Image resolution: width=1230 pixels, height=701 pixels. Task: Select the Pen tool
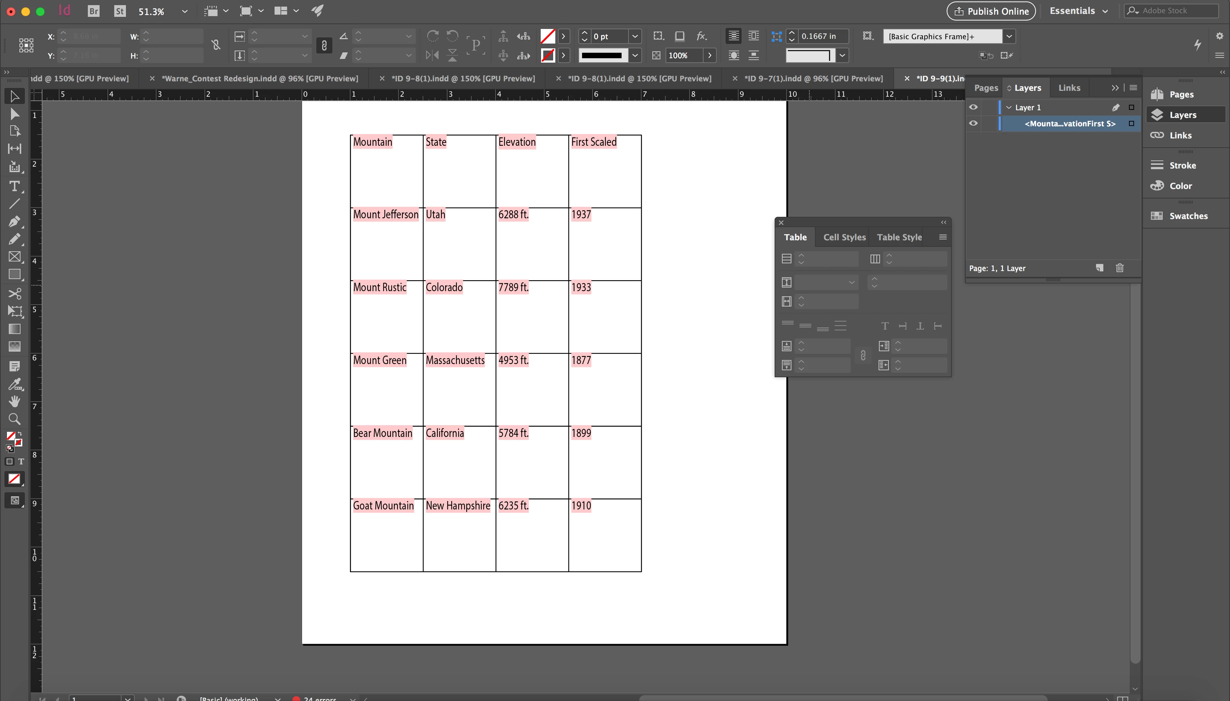point(14,222)
